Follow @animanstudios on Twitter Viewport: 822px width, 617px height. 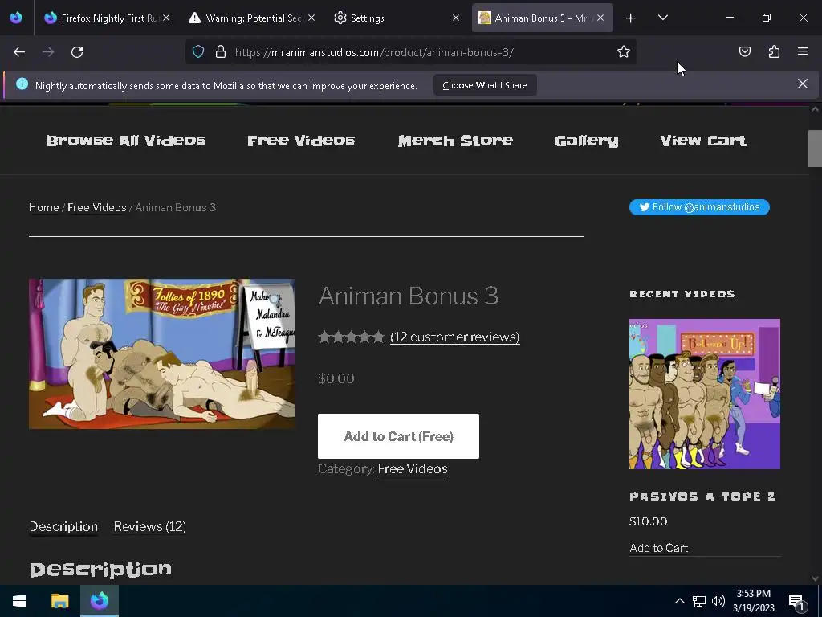click(699, 207)
